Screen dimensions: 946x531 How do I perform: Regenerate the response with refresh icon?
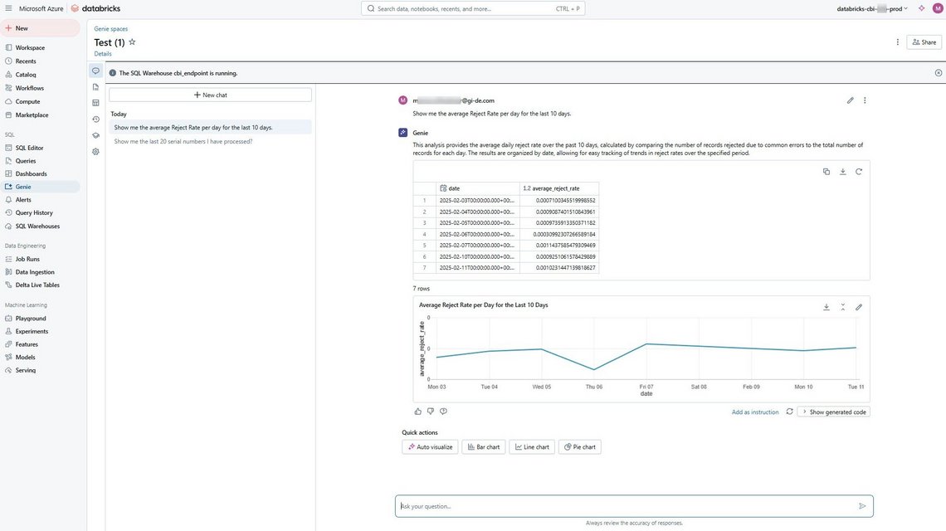click(789, 412)
